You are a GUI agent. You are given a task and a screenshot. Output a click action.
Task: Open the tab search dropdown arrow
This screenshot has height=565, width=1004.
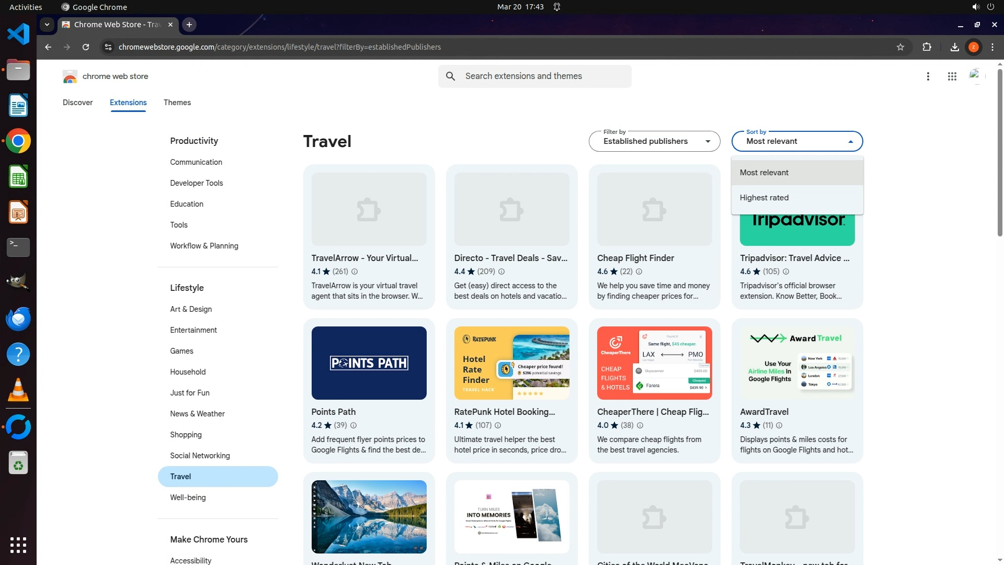click(x=47, y=25)
